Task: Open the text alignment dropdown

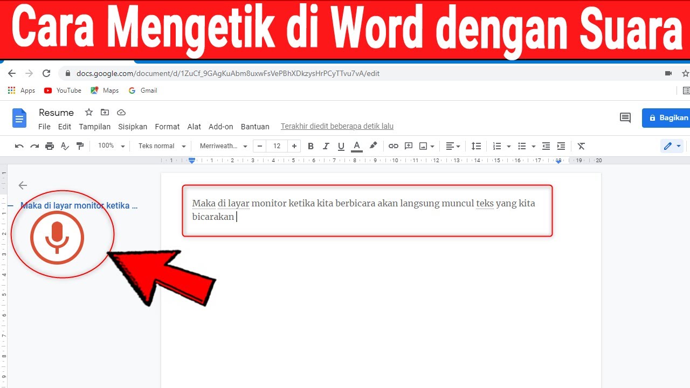Action: (453, 146)
